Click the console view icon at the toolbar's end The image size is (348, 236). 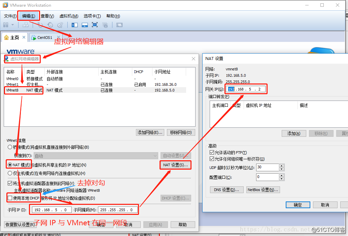119,25
